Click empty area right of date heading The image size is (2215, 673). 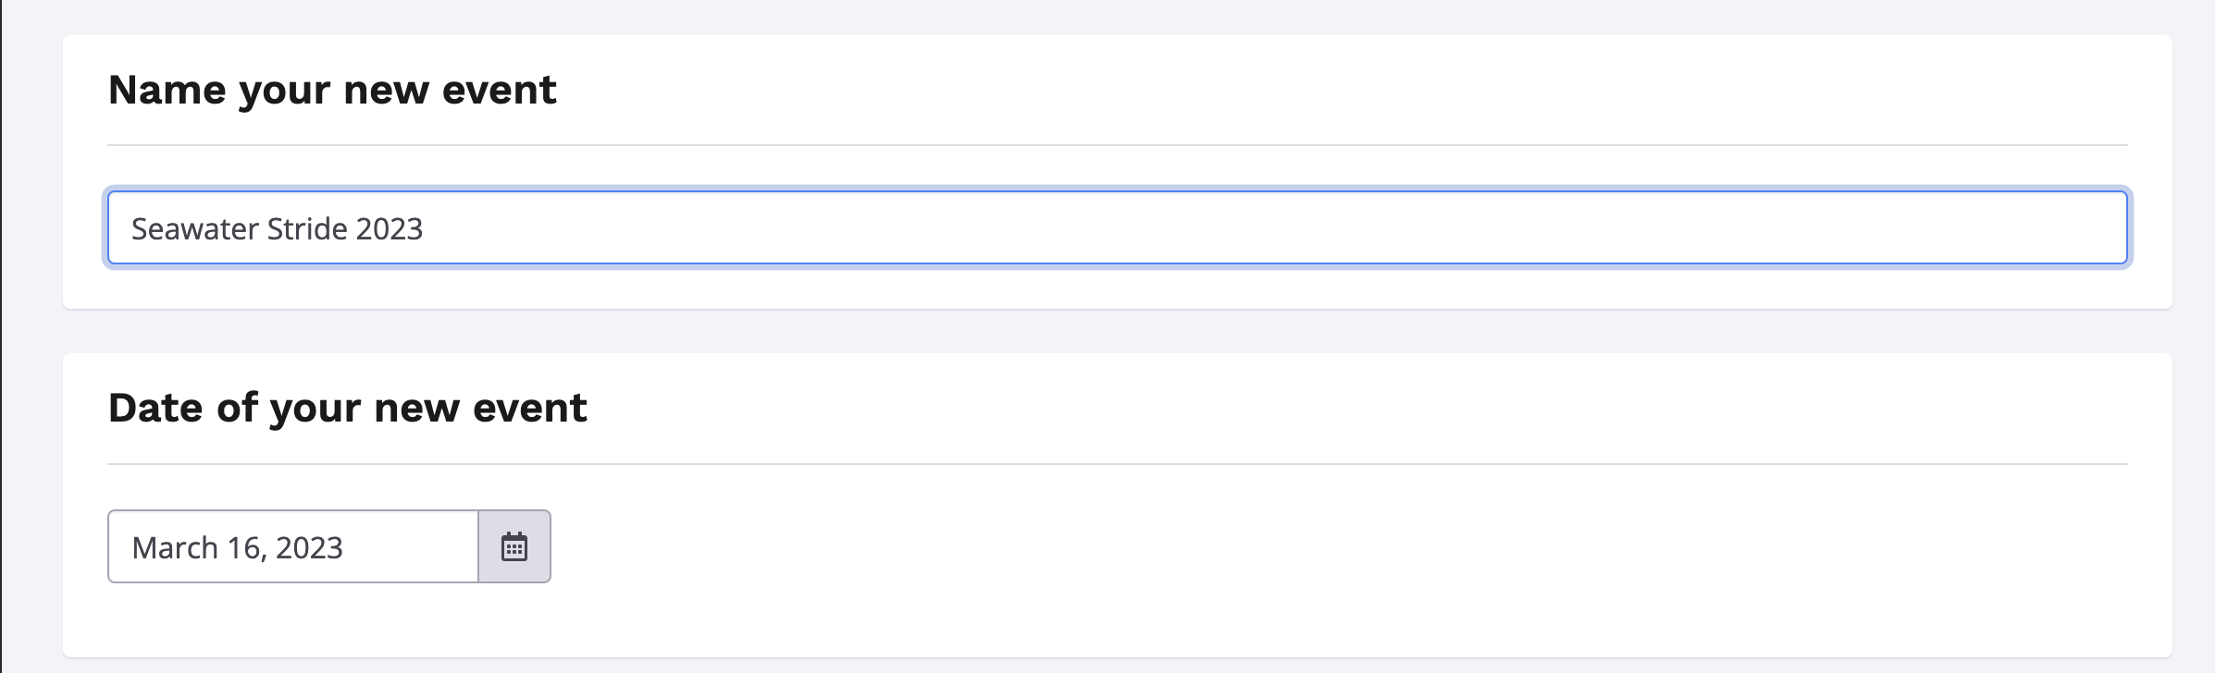coord(1295,408)
